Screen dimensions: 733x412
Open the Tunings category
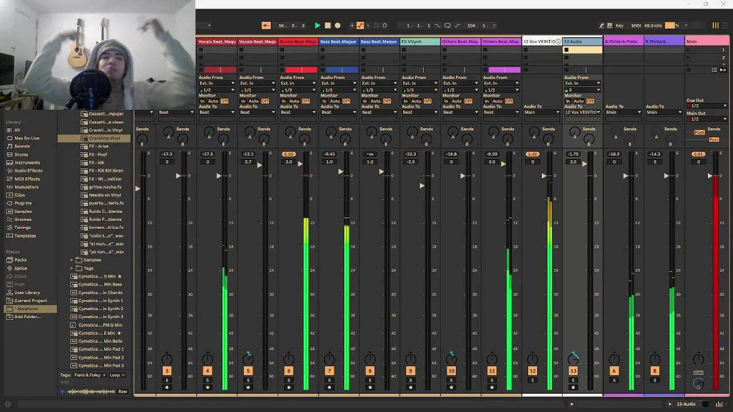[23, 227]
